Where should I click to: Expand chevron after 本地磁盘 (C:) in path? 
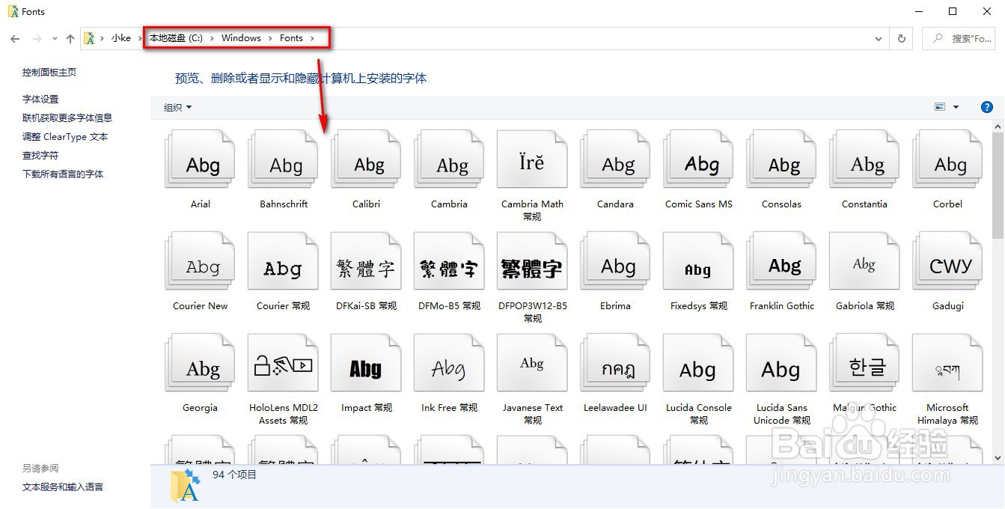click(x=212, y=38)
